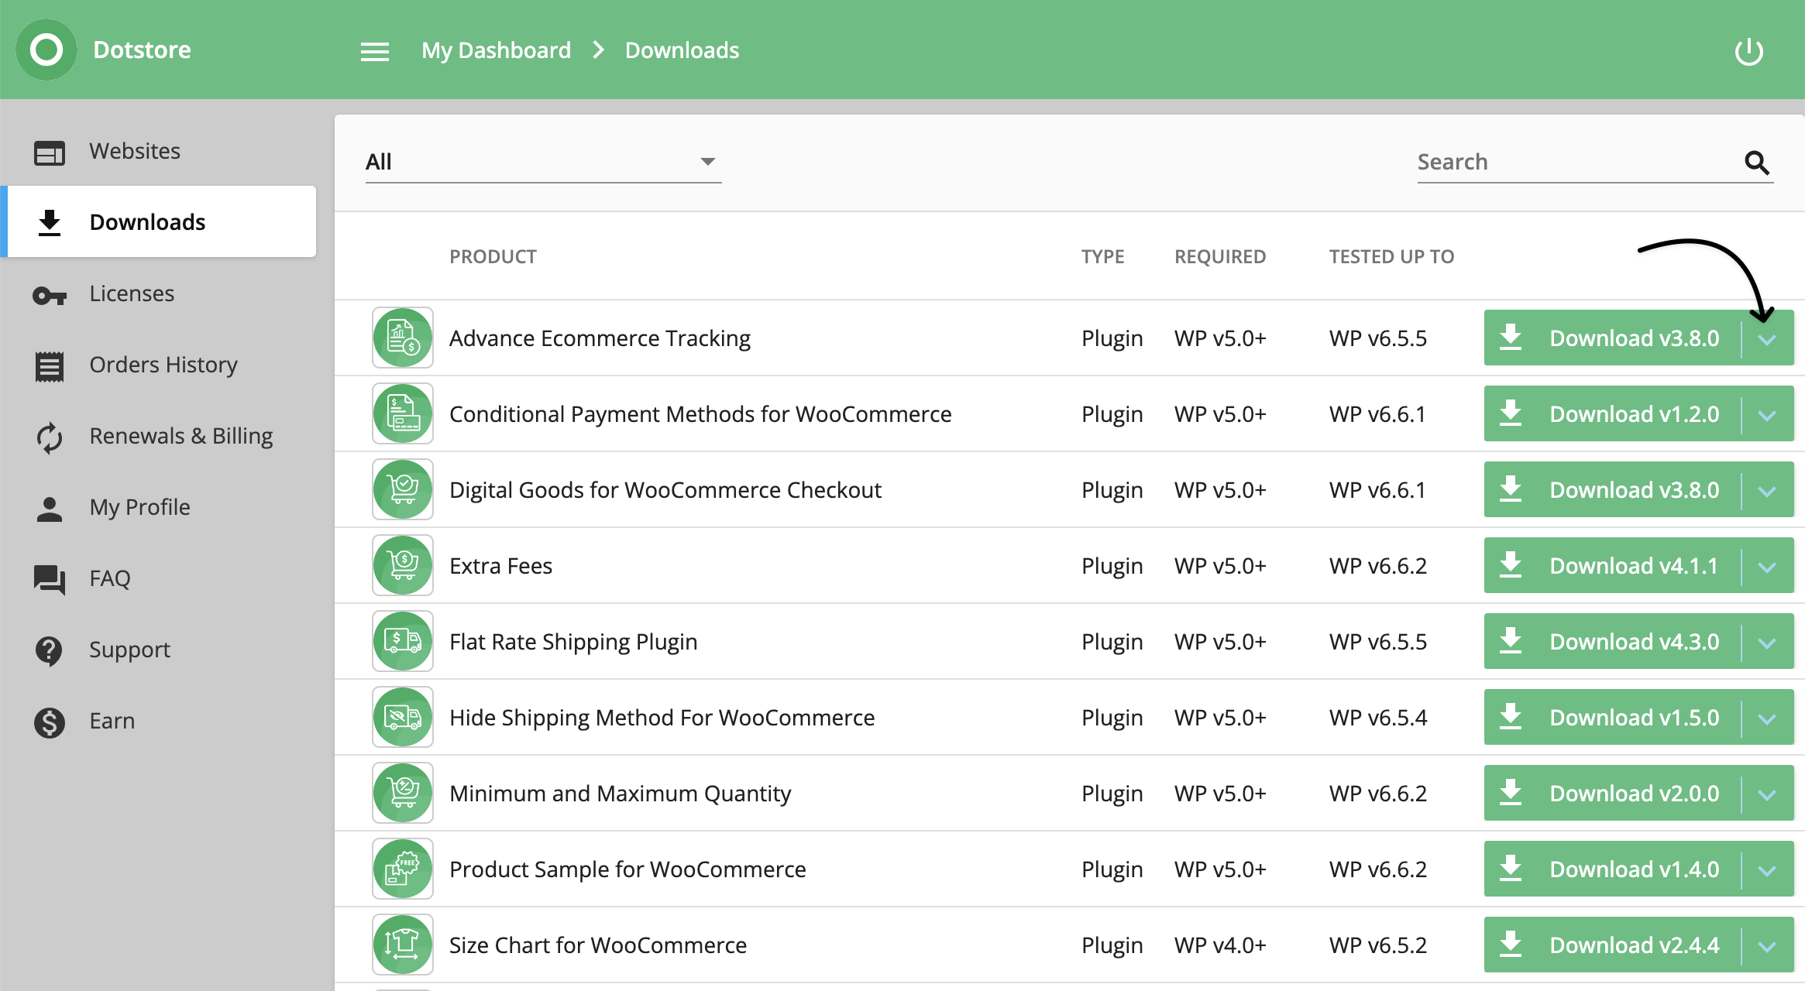Click Size Chart for WooCommerce name

598,945
